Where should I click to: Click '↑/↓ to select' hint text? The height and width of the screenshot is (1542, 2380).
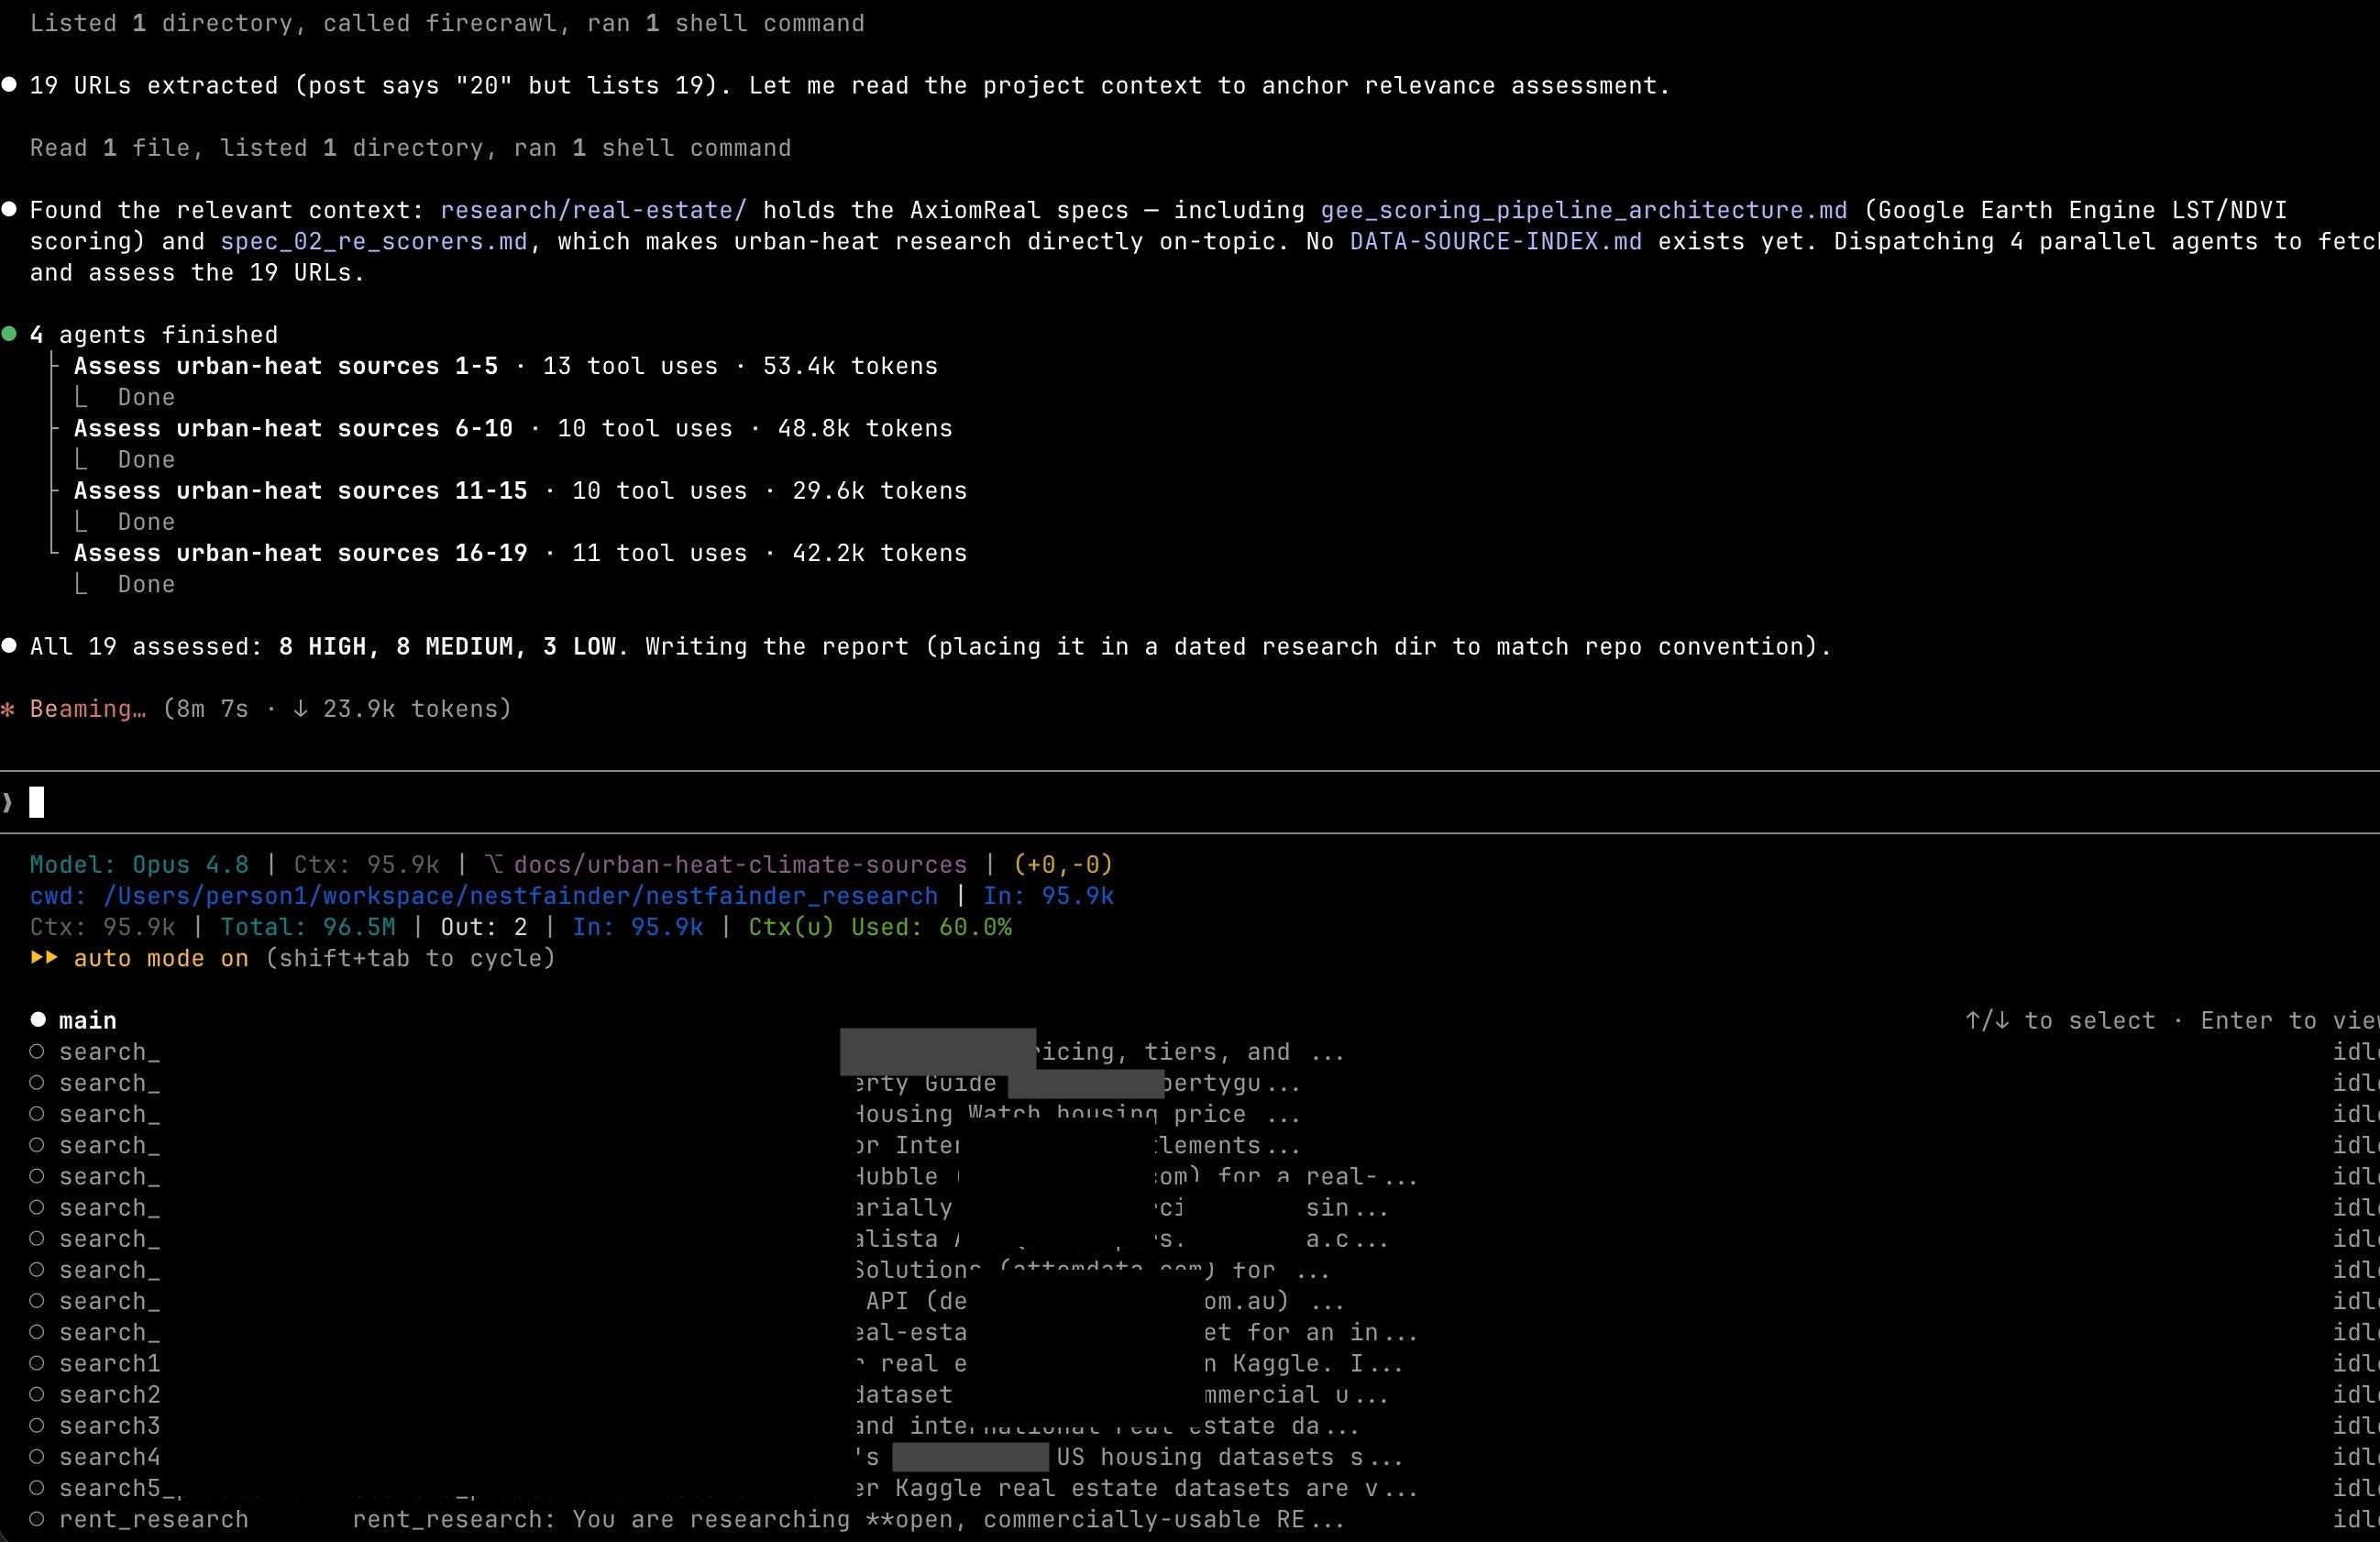point(2060,1020)
